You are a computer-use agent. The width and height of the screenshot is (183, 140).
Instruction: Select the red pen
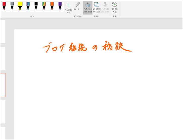[4, 6]
